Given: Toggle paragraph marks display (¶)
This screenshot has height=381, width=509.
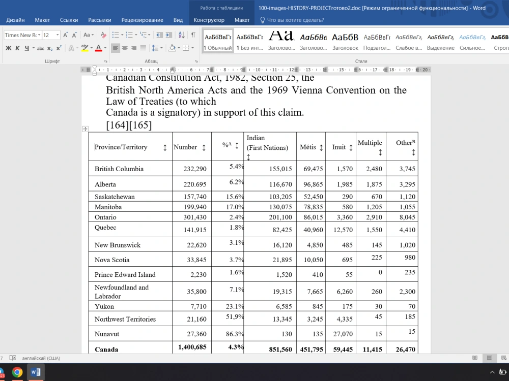Looking at the screenshot, I should [193, 35].
